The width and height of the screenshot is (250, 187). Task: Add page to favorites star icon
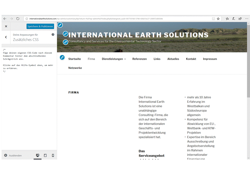point(218,19)
